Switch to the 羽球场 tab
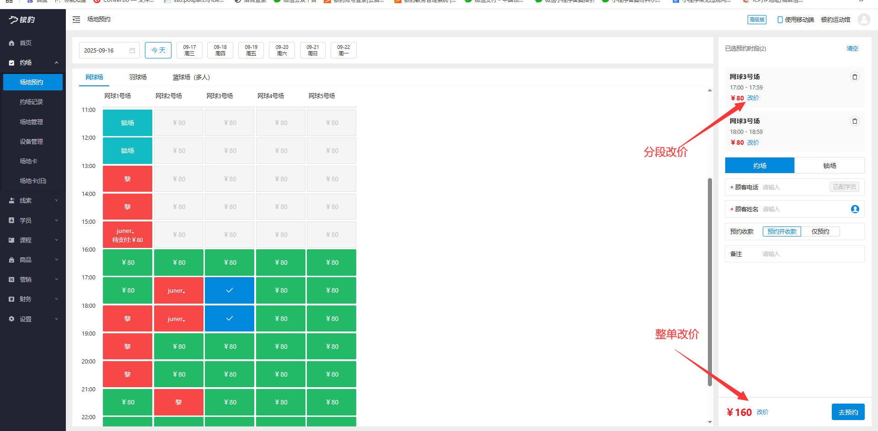The image size is (878, 431). pyautogui.click(x=138, y=77)
